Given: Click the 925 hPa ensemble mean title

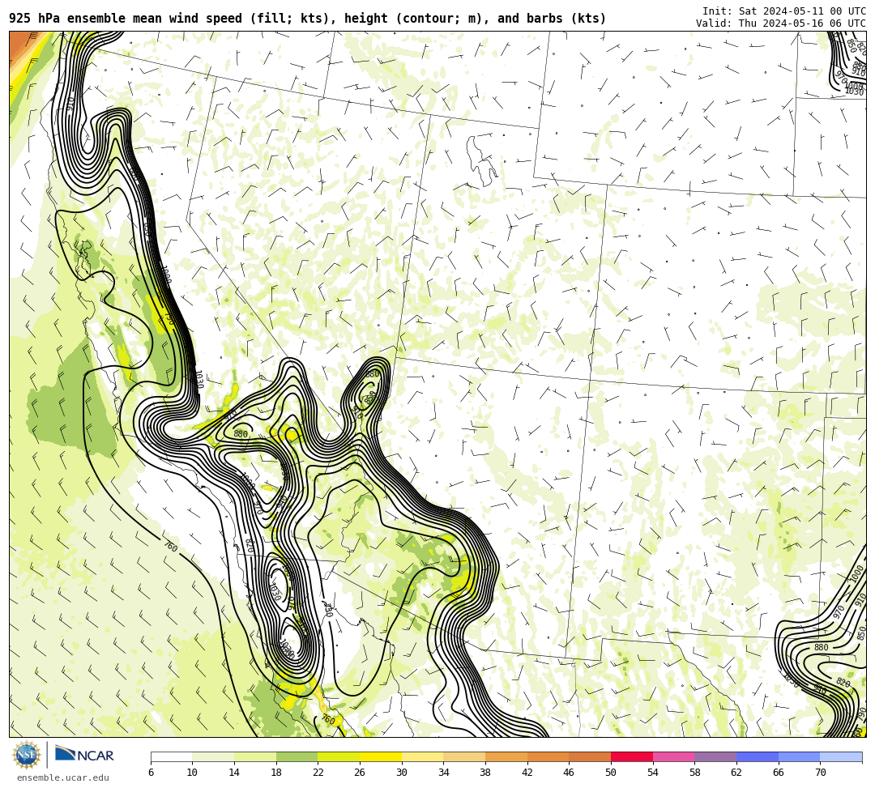Looking at the screenshot, I should 308,19.
